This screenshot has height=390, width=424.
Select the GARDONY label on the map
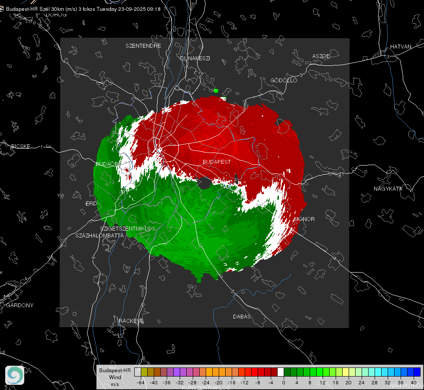tap(20, 305)
